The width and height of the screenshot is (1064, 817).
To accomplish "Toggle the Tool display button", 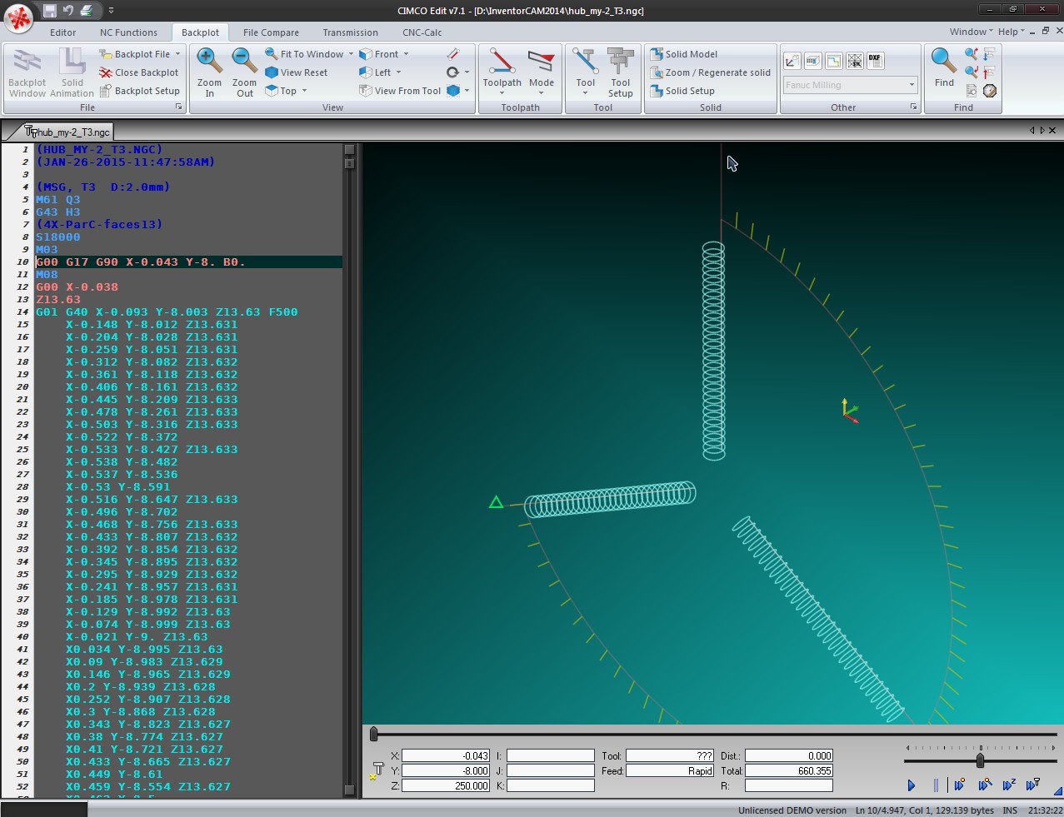I will [x=585, y=62].
